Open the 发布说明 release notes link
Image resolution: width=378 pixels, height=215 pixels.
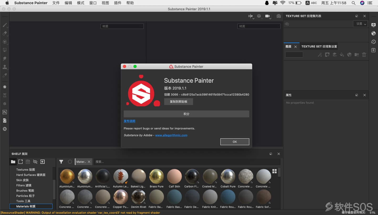(x=130, y=121)
